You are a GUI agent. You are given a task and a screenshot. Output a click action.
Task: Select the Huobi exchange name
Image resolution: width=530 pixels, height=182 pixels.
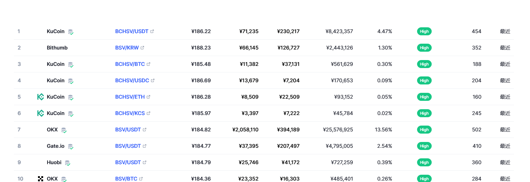click(x=54, y=162)
